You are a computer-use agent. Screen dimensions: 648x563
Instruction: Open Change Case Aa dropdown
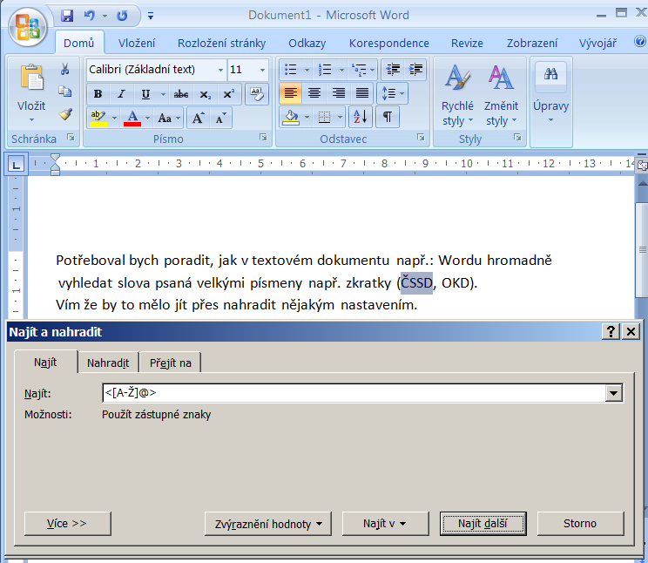pos(170,119)
